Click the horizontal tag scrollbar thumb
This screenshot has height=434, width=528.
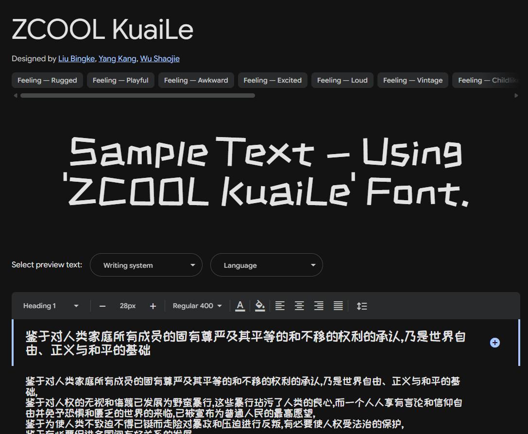[137, 96]
